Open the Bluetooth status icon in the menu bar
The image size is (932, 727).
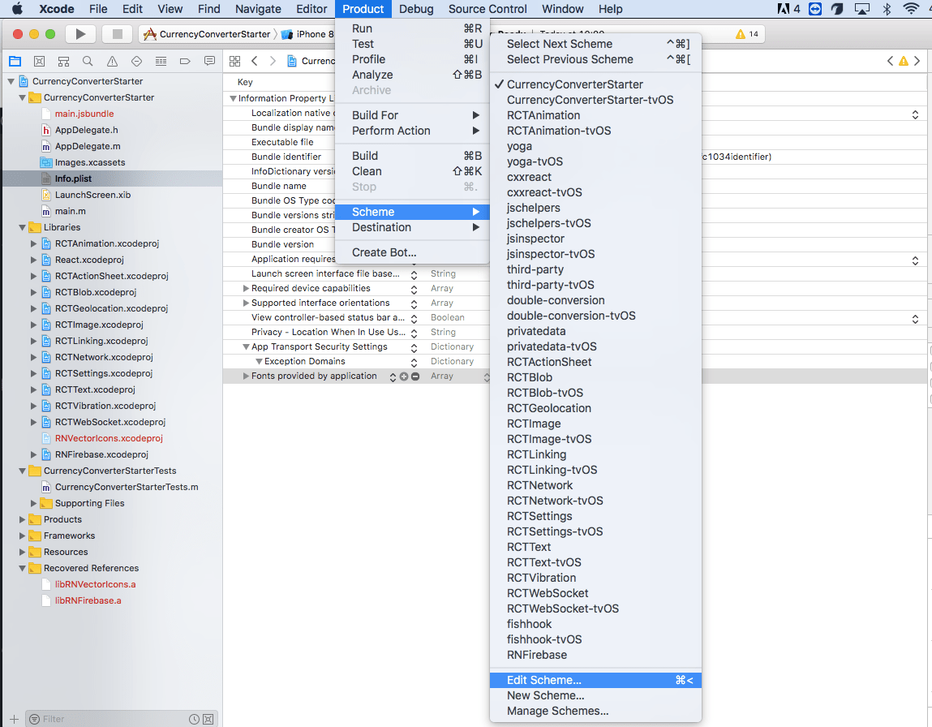point(887,9)
